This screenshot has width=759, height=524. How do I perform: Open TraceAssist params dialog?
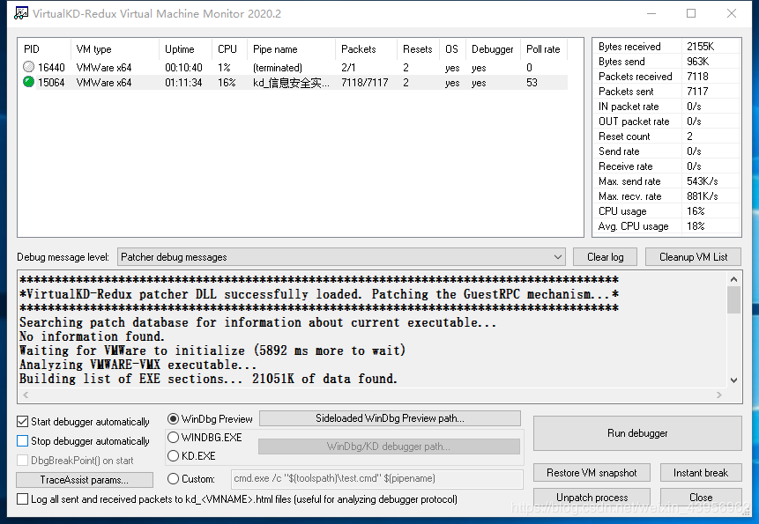[85, 480]
